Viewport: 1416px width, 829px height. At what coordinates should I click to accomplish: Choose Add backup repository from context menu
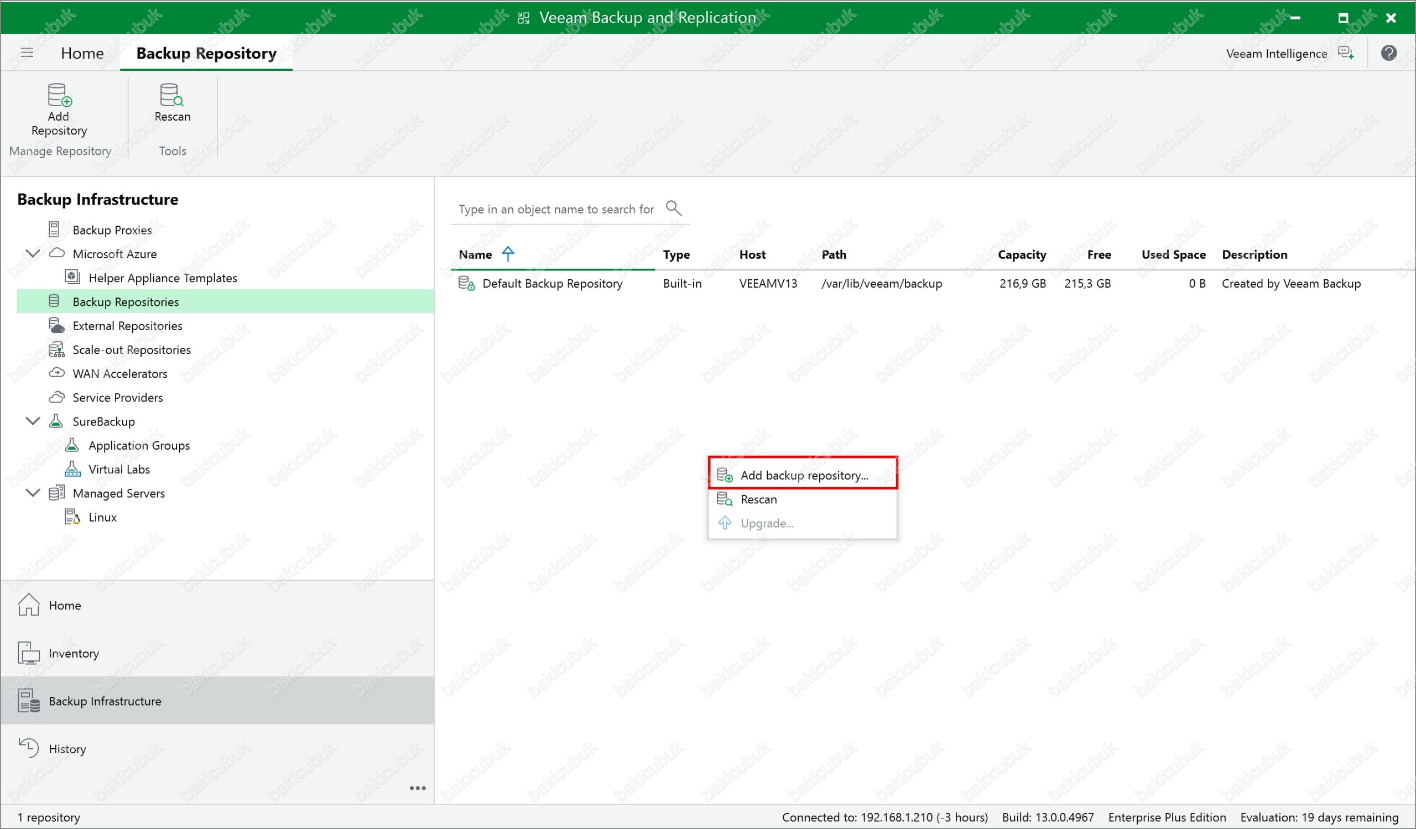coord(804,475)
